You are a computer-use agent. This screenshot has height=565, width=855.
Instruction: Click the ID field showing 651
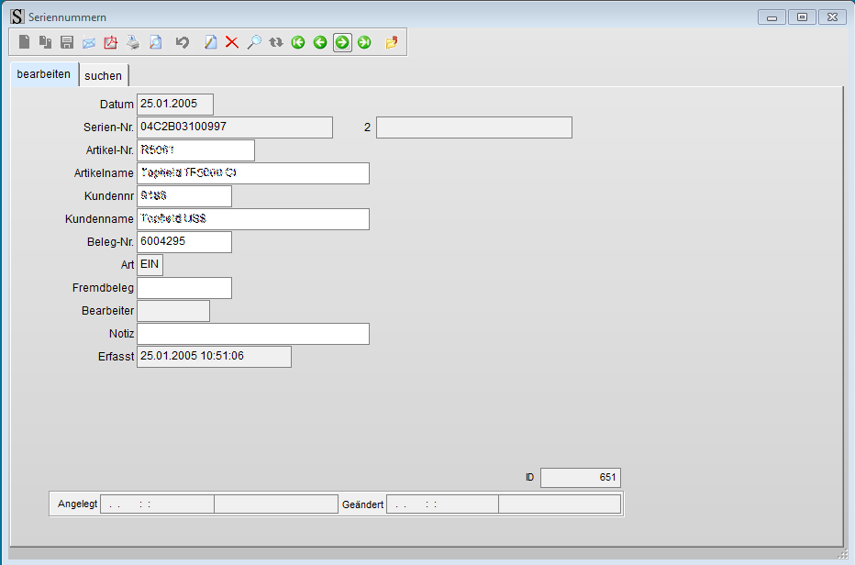[x=581, y=477]
